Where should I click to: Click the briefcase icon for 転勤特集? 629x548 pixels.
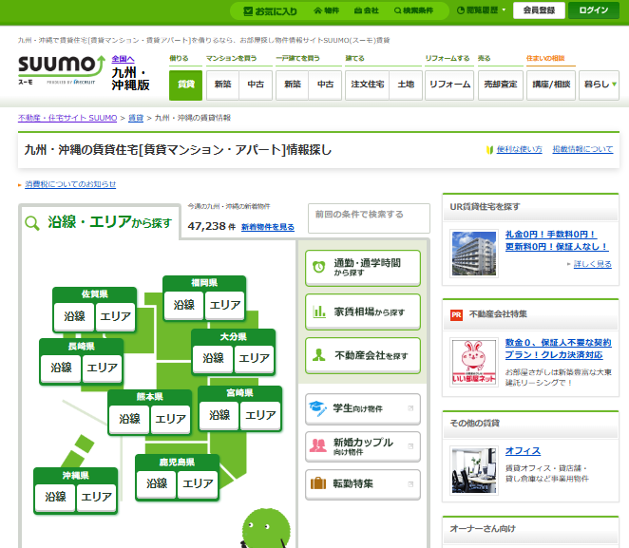pos(318,483)
